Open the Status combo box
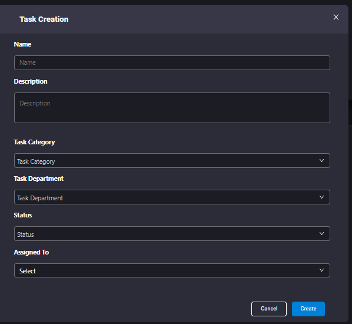The height and width of the screenshot is (324, 352). pos(172,234)
